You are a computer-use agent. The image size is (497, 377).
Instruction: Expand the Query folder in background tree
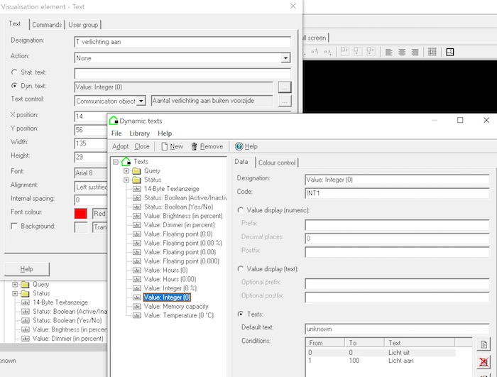(x=15, y=285)
